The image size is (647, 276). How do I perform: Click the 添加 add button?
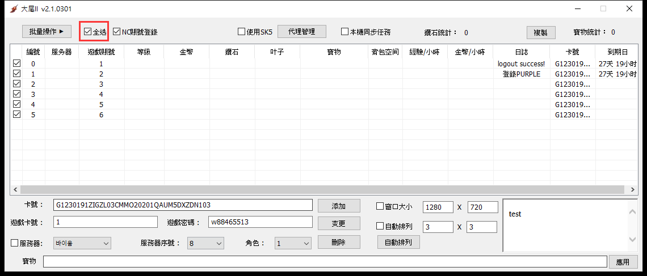[x=339, y=206]
